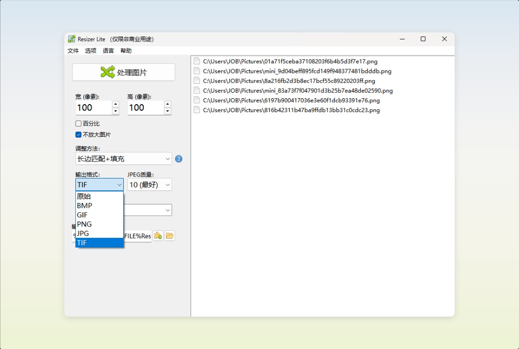
Task: Open the blue help question mark icon
Action: pos(178,159)
